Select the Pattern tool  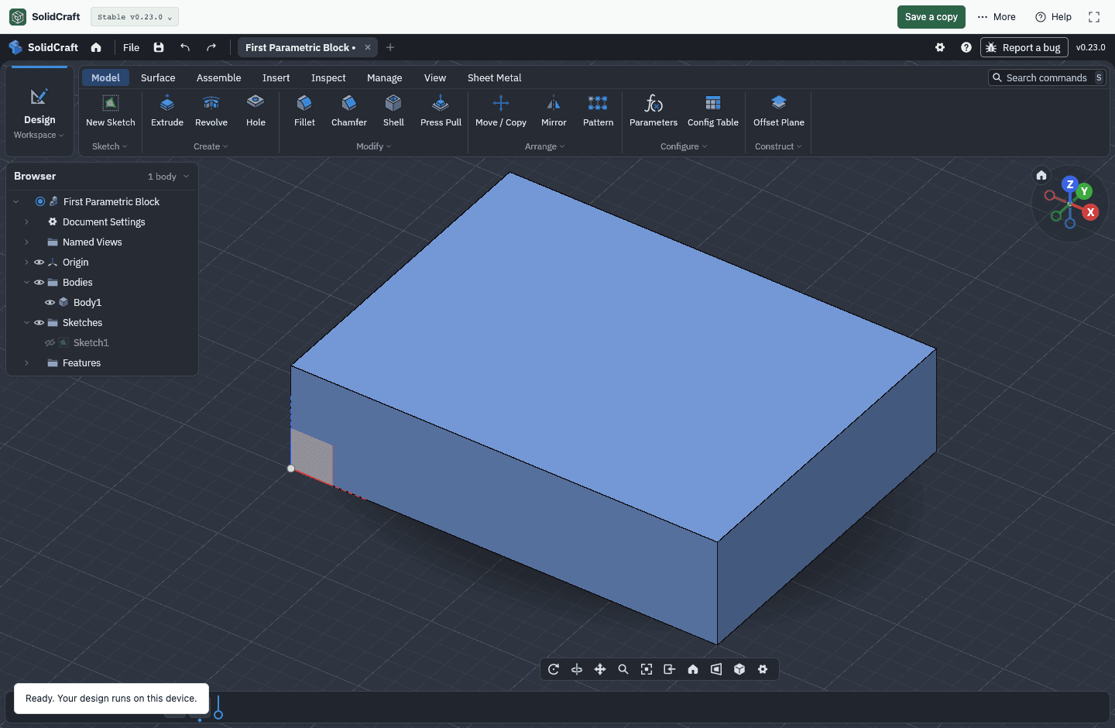point(598,111)
